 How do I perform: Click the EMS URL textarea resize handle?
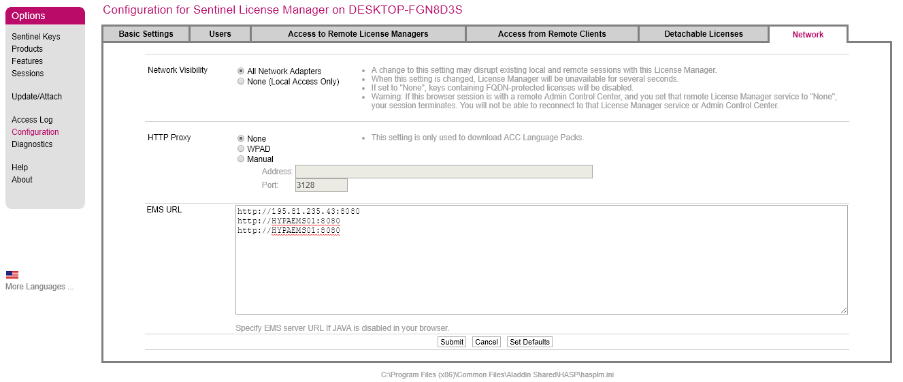tap(844, 311)
